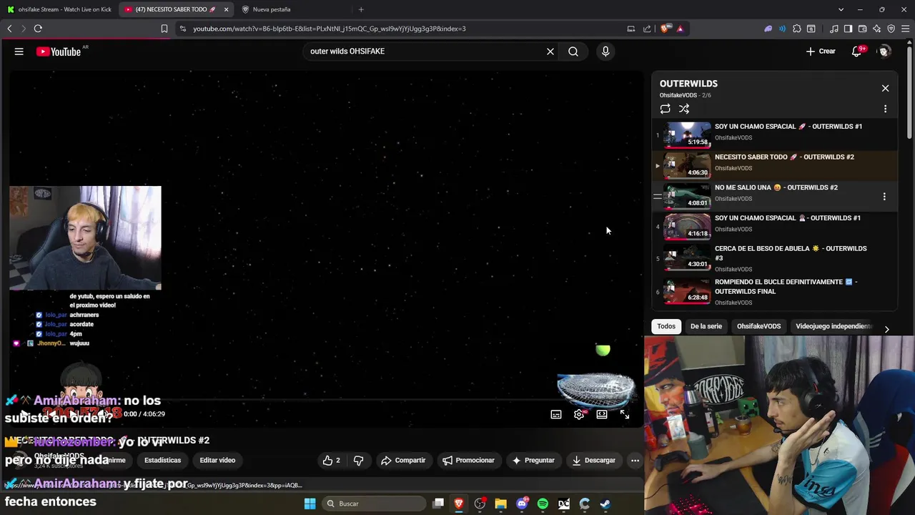
Task: Open Task View on the taskbar
Action: pyautogui.click(x=438, y=504)
